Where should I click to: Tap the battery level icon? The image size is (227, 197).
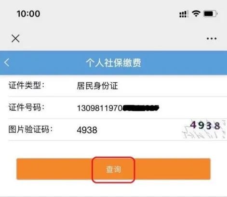coord(210,14)
